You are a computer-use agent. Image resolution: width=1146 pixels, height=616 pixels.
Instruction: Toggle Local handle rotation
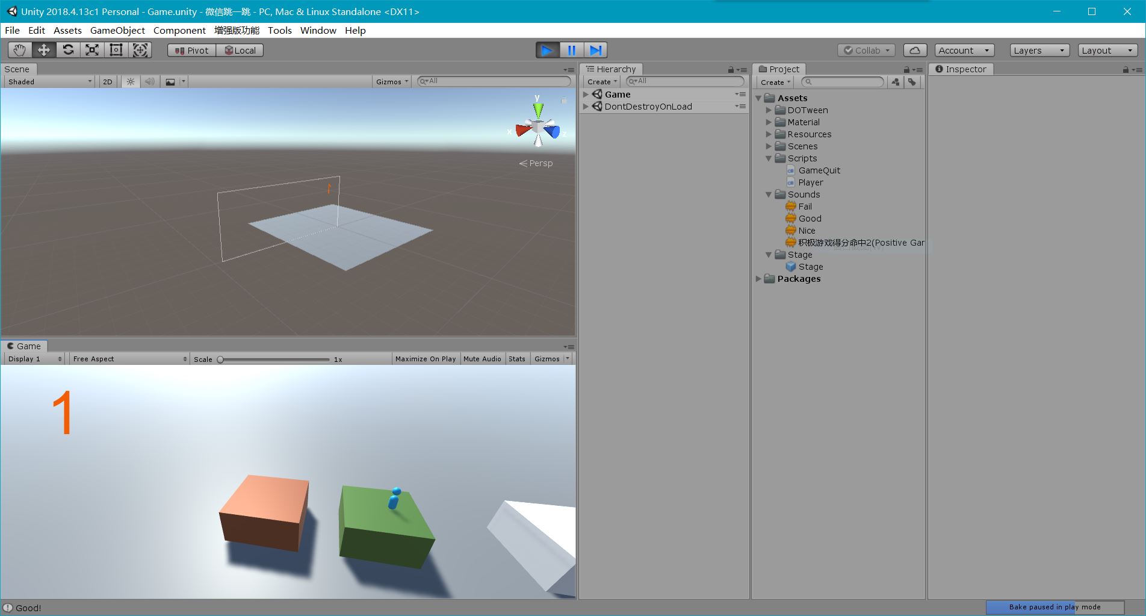click(x=240, y=51)
